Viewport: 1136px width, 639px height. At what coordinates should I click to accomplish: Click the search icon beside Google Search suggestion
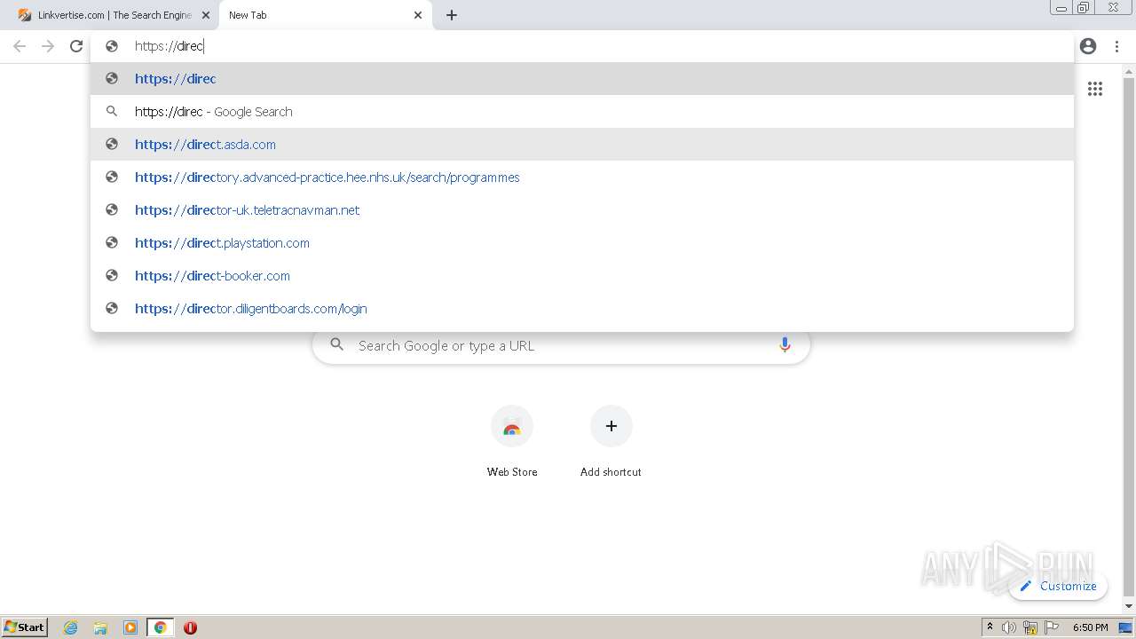tap(112, 111)
